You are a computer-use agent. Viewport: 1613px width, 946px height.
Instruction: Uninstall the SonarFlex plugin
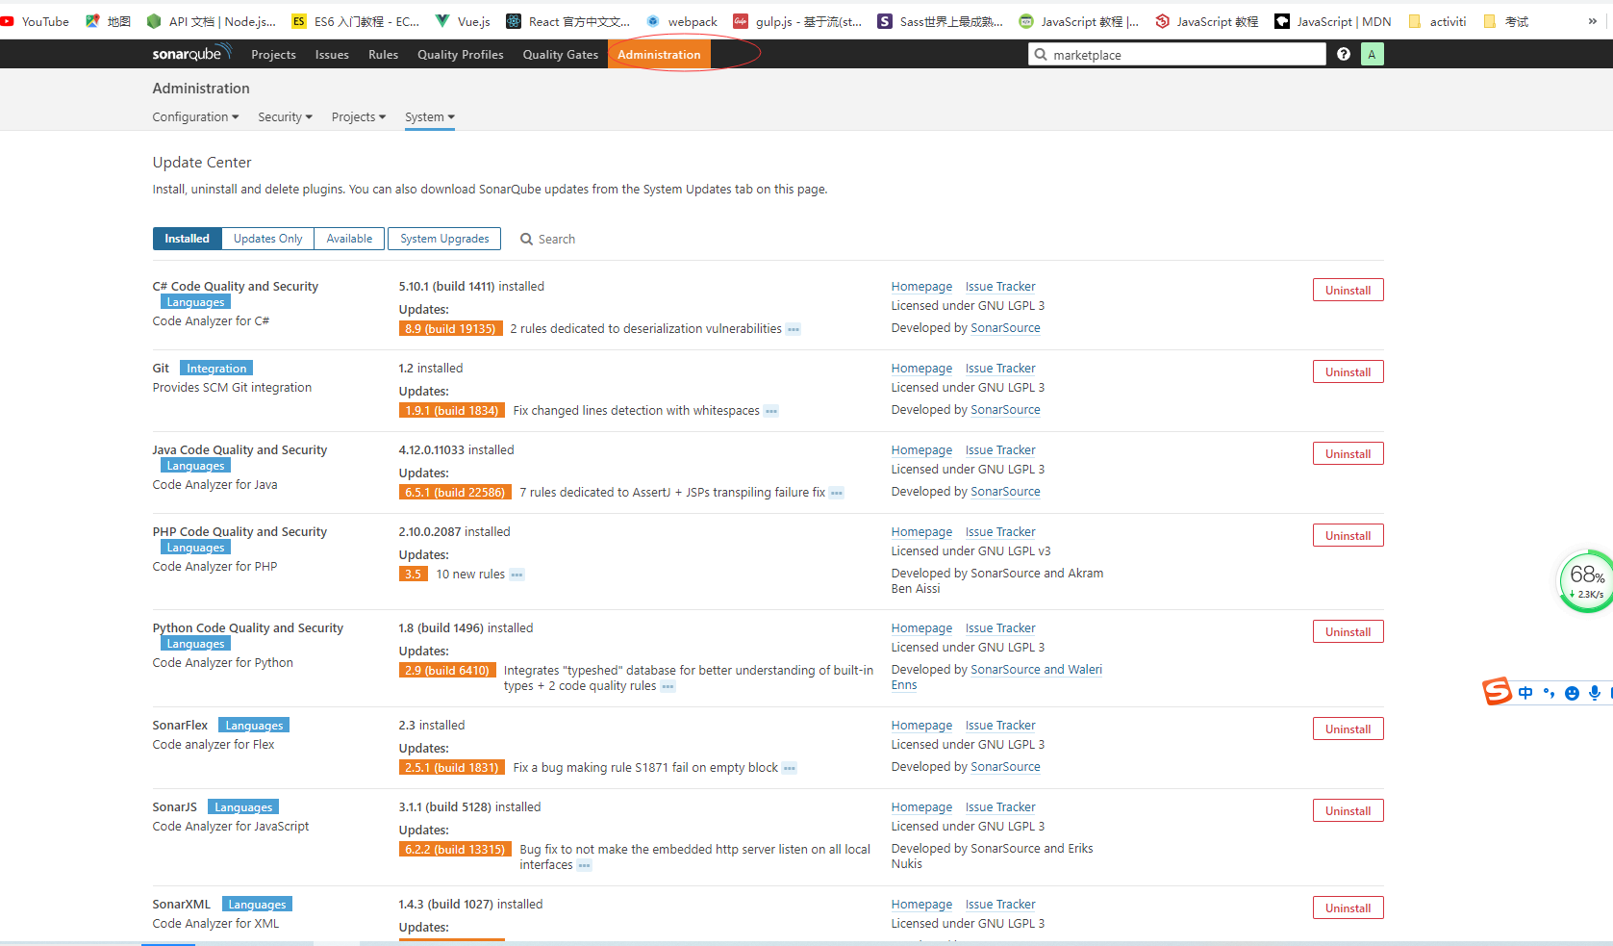(x=1348, y=729)
